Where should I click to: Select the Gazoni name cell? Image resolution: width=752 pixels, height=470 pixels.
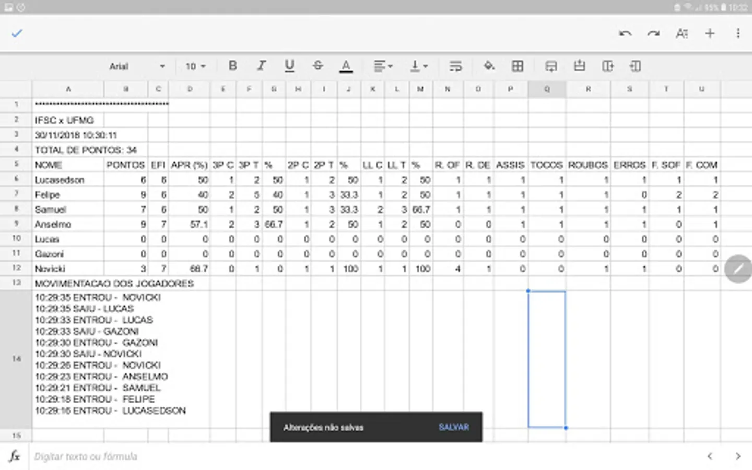pos(68,254)
